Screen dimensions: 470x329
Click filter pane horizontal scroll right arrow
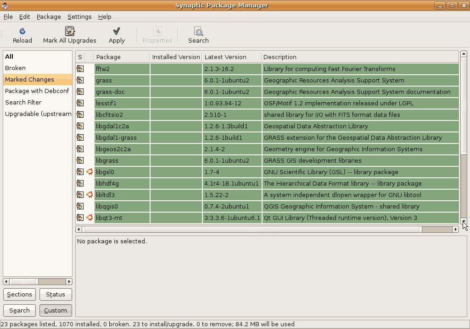pyautogui.click(x=69, y=281)
